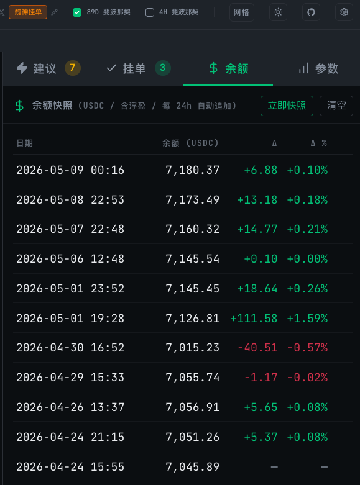The width and height of the screenshot is (360, 485).
Task: Click the 立即快照 button
Action: (287, 106)
